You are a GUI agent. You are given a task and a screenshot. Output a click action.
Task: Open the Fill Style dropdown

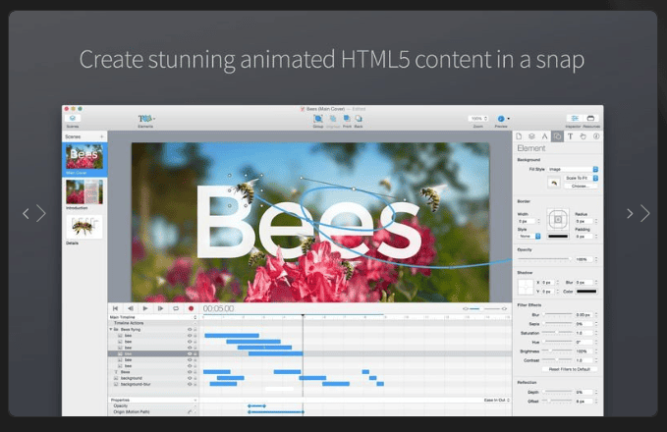coord(573,169)
